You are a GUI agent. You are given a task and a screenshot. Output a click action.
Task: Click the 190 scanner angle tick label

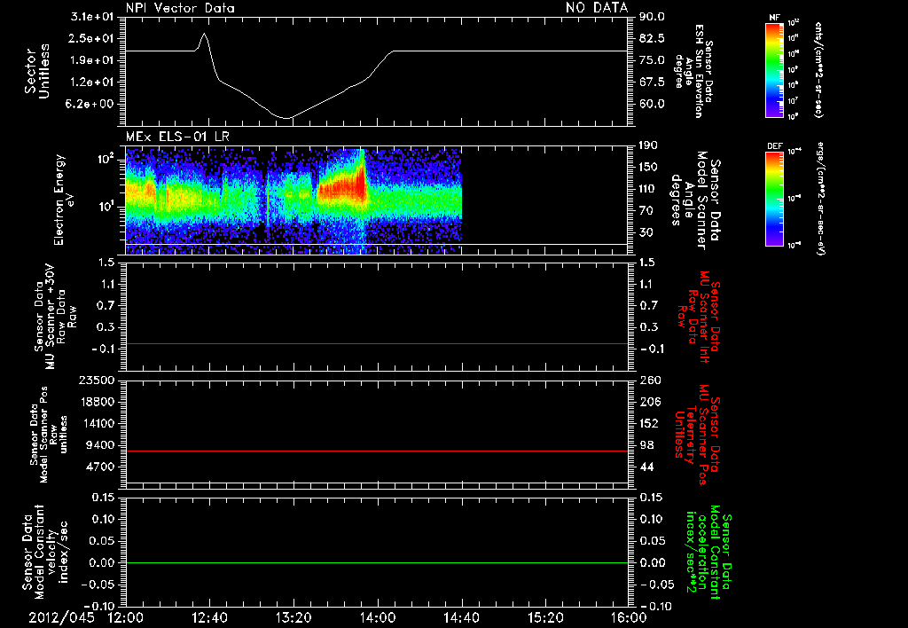(648, 145)
